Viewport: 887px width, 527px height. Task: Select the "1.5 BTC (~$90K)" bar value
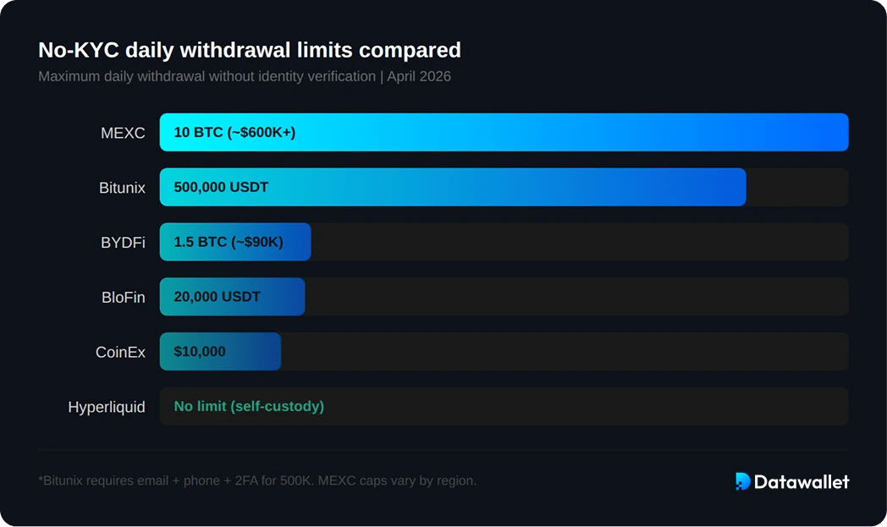[x=229, y=242]
